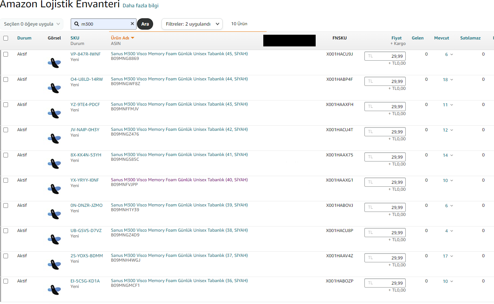The width and height of the screenshot is (494, 304).
Task: Check the row for SKU 8X-KK4N-53YH
Action: 5,155
